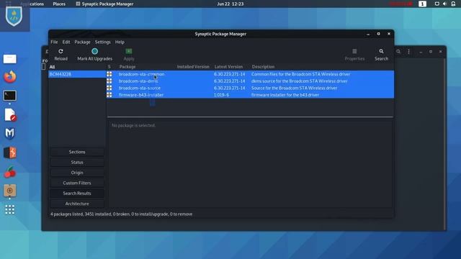Open Firefox from the dock
This screenshot has height=259, width=461.
pyautogui.click(x=9, y=77)
